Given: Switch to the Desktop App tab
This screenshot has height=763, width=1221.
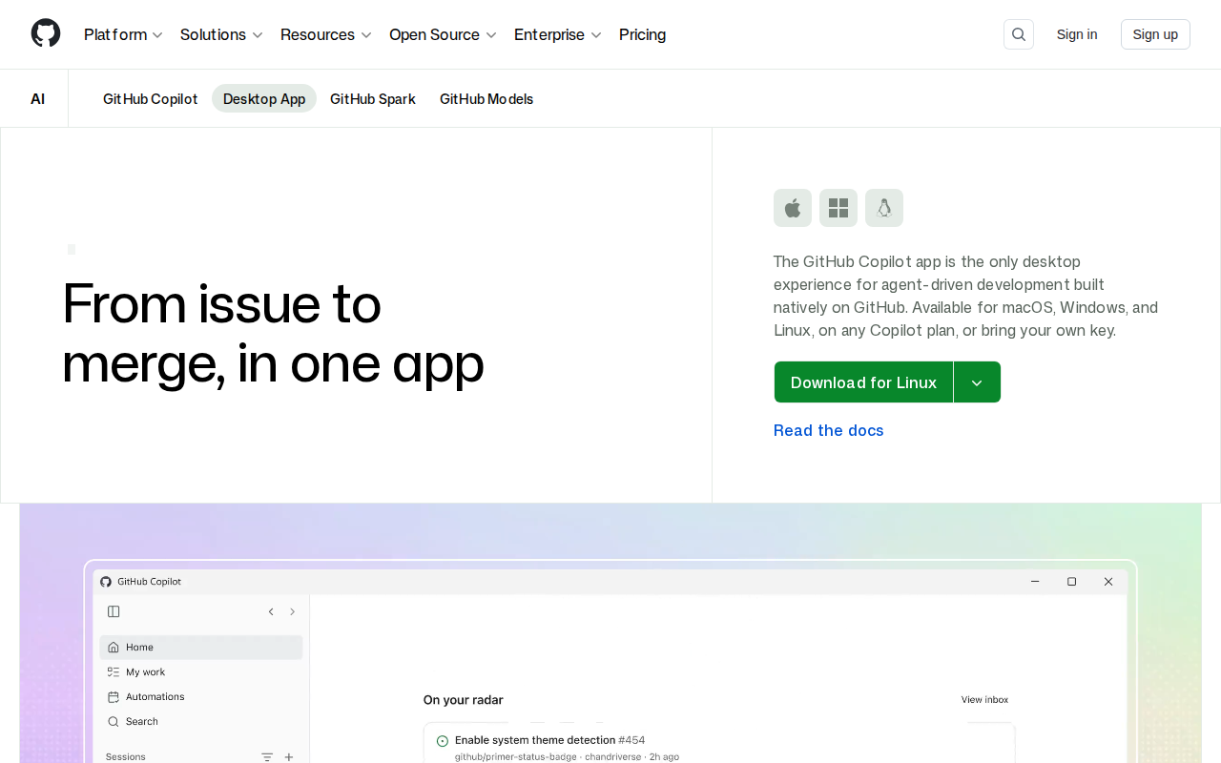Looking at the screenshot, I should pos(264,98).
